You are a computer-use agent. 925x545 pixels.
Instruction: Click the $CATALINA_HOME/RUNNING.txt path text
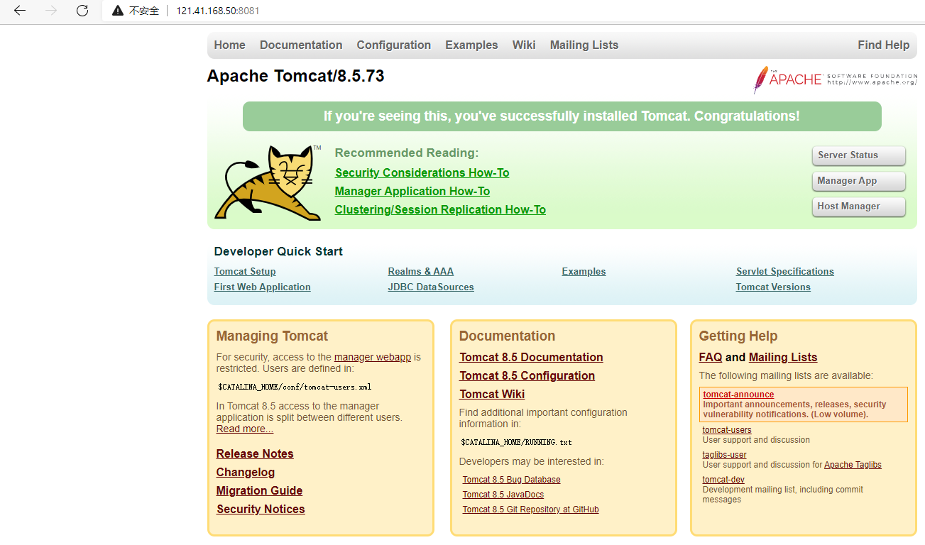click(x=516, y=442)
